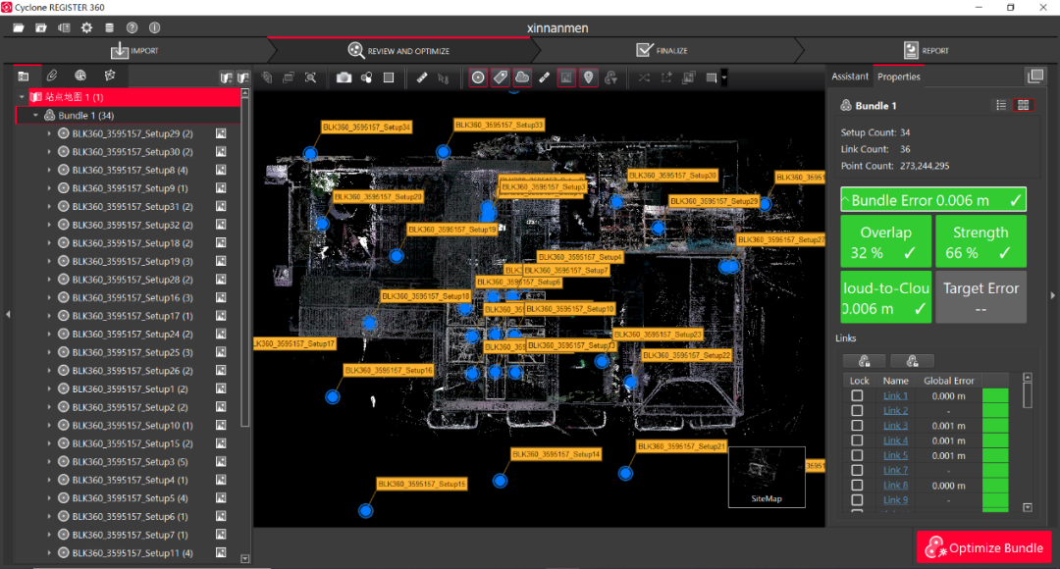Tick the Lock checkbox for Link 2
This screenshot has height=569, width=1060.
857,411
